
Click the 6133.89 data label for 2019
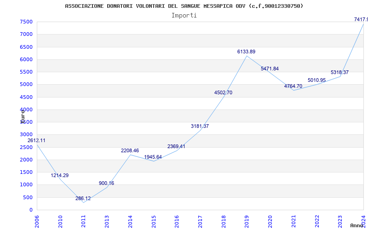pyautogui.click(x=246, y=52)
